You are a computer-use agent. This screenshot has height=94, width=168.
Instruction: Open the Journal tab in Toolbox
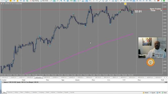point(72,92)
